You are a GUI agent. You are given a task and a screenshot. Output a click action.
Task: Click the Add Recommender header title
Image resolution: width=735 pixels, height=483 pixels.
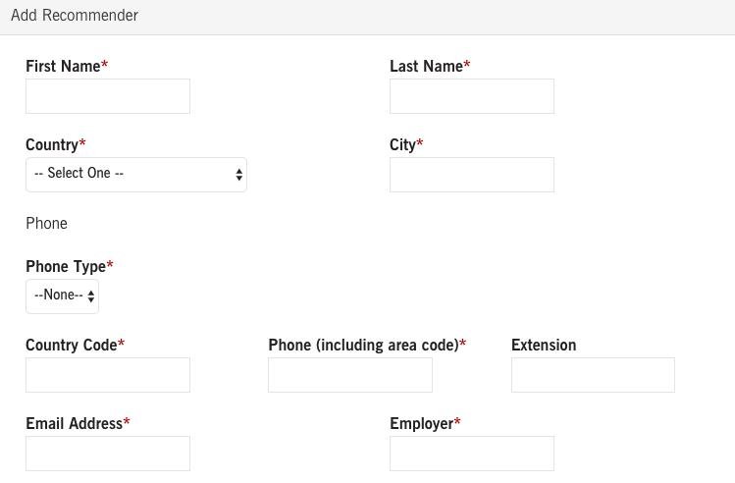75,16
